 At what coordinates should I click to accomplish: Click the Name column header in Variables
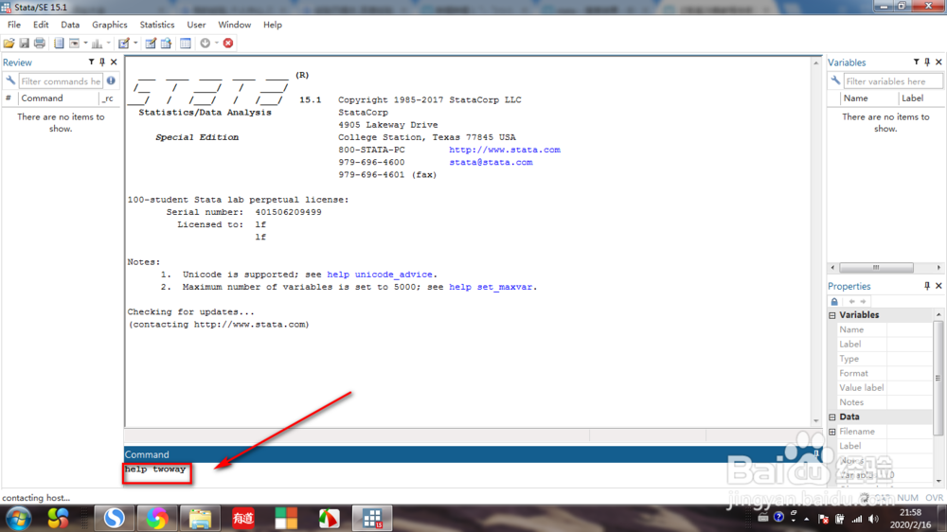click(867, 98)
